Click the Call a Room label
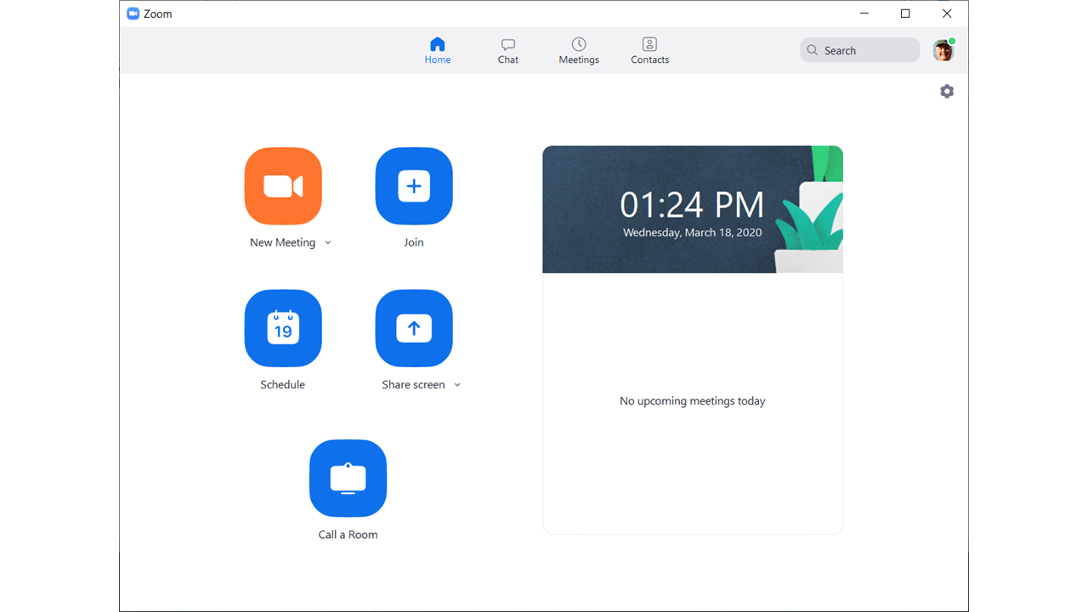This screenshot has width=1088, height=612. click(348, 535)
